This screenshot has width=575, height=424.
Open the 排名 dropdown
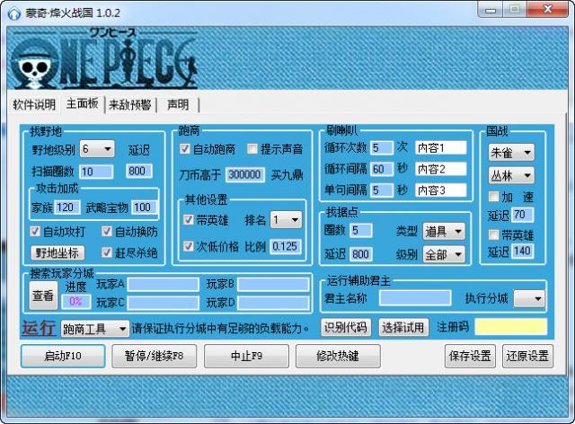286,220
